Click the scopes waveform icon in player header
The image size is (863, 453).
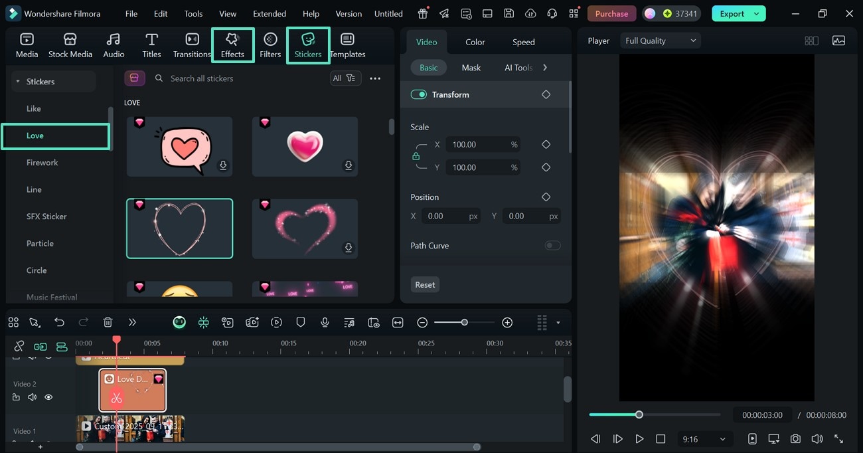[838, 41]
